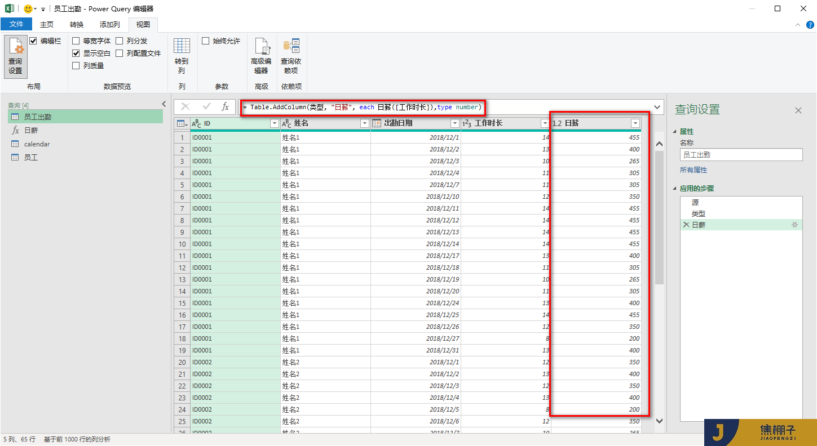817x446 pixels.
Task: Open the 文件 File tab
Action: [16, 24]
